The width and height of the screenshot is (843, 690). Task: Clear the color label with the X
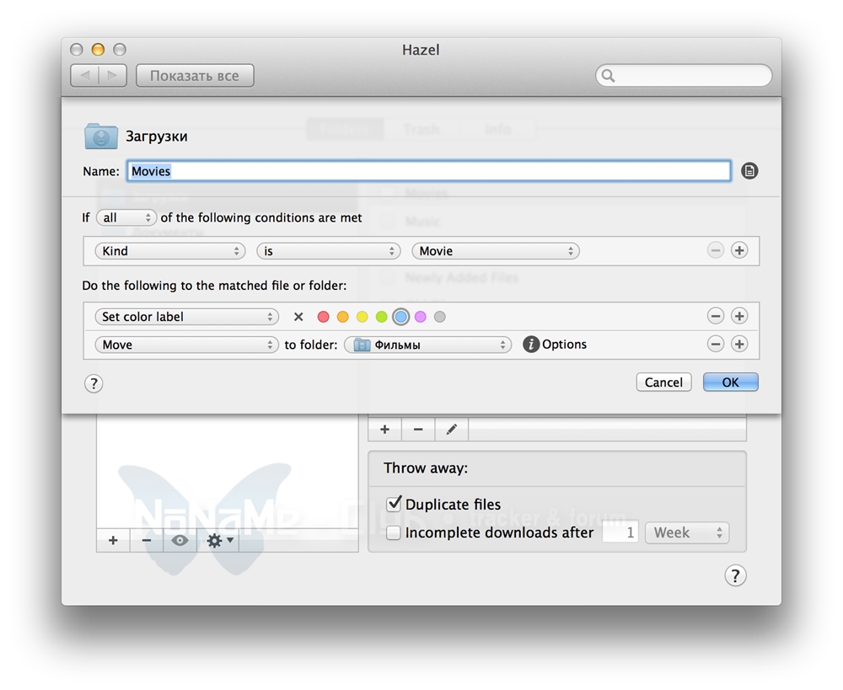click(298, 317)
